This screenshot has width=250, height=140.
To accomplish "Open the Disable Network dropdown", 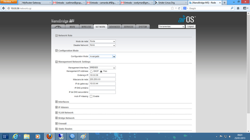I will click(x=102, y=45).
